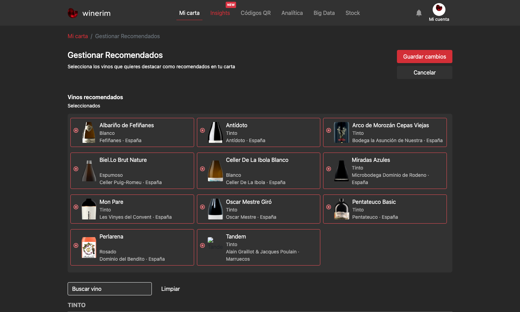520x312 pixels.
Task: Click the Antídoto bottle image
Action: click(215, 132)
